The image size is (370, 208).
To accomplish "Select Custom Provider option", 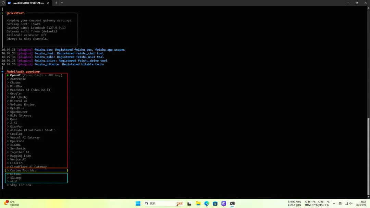I will tap(22, 170).
